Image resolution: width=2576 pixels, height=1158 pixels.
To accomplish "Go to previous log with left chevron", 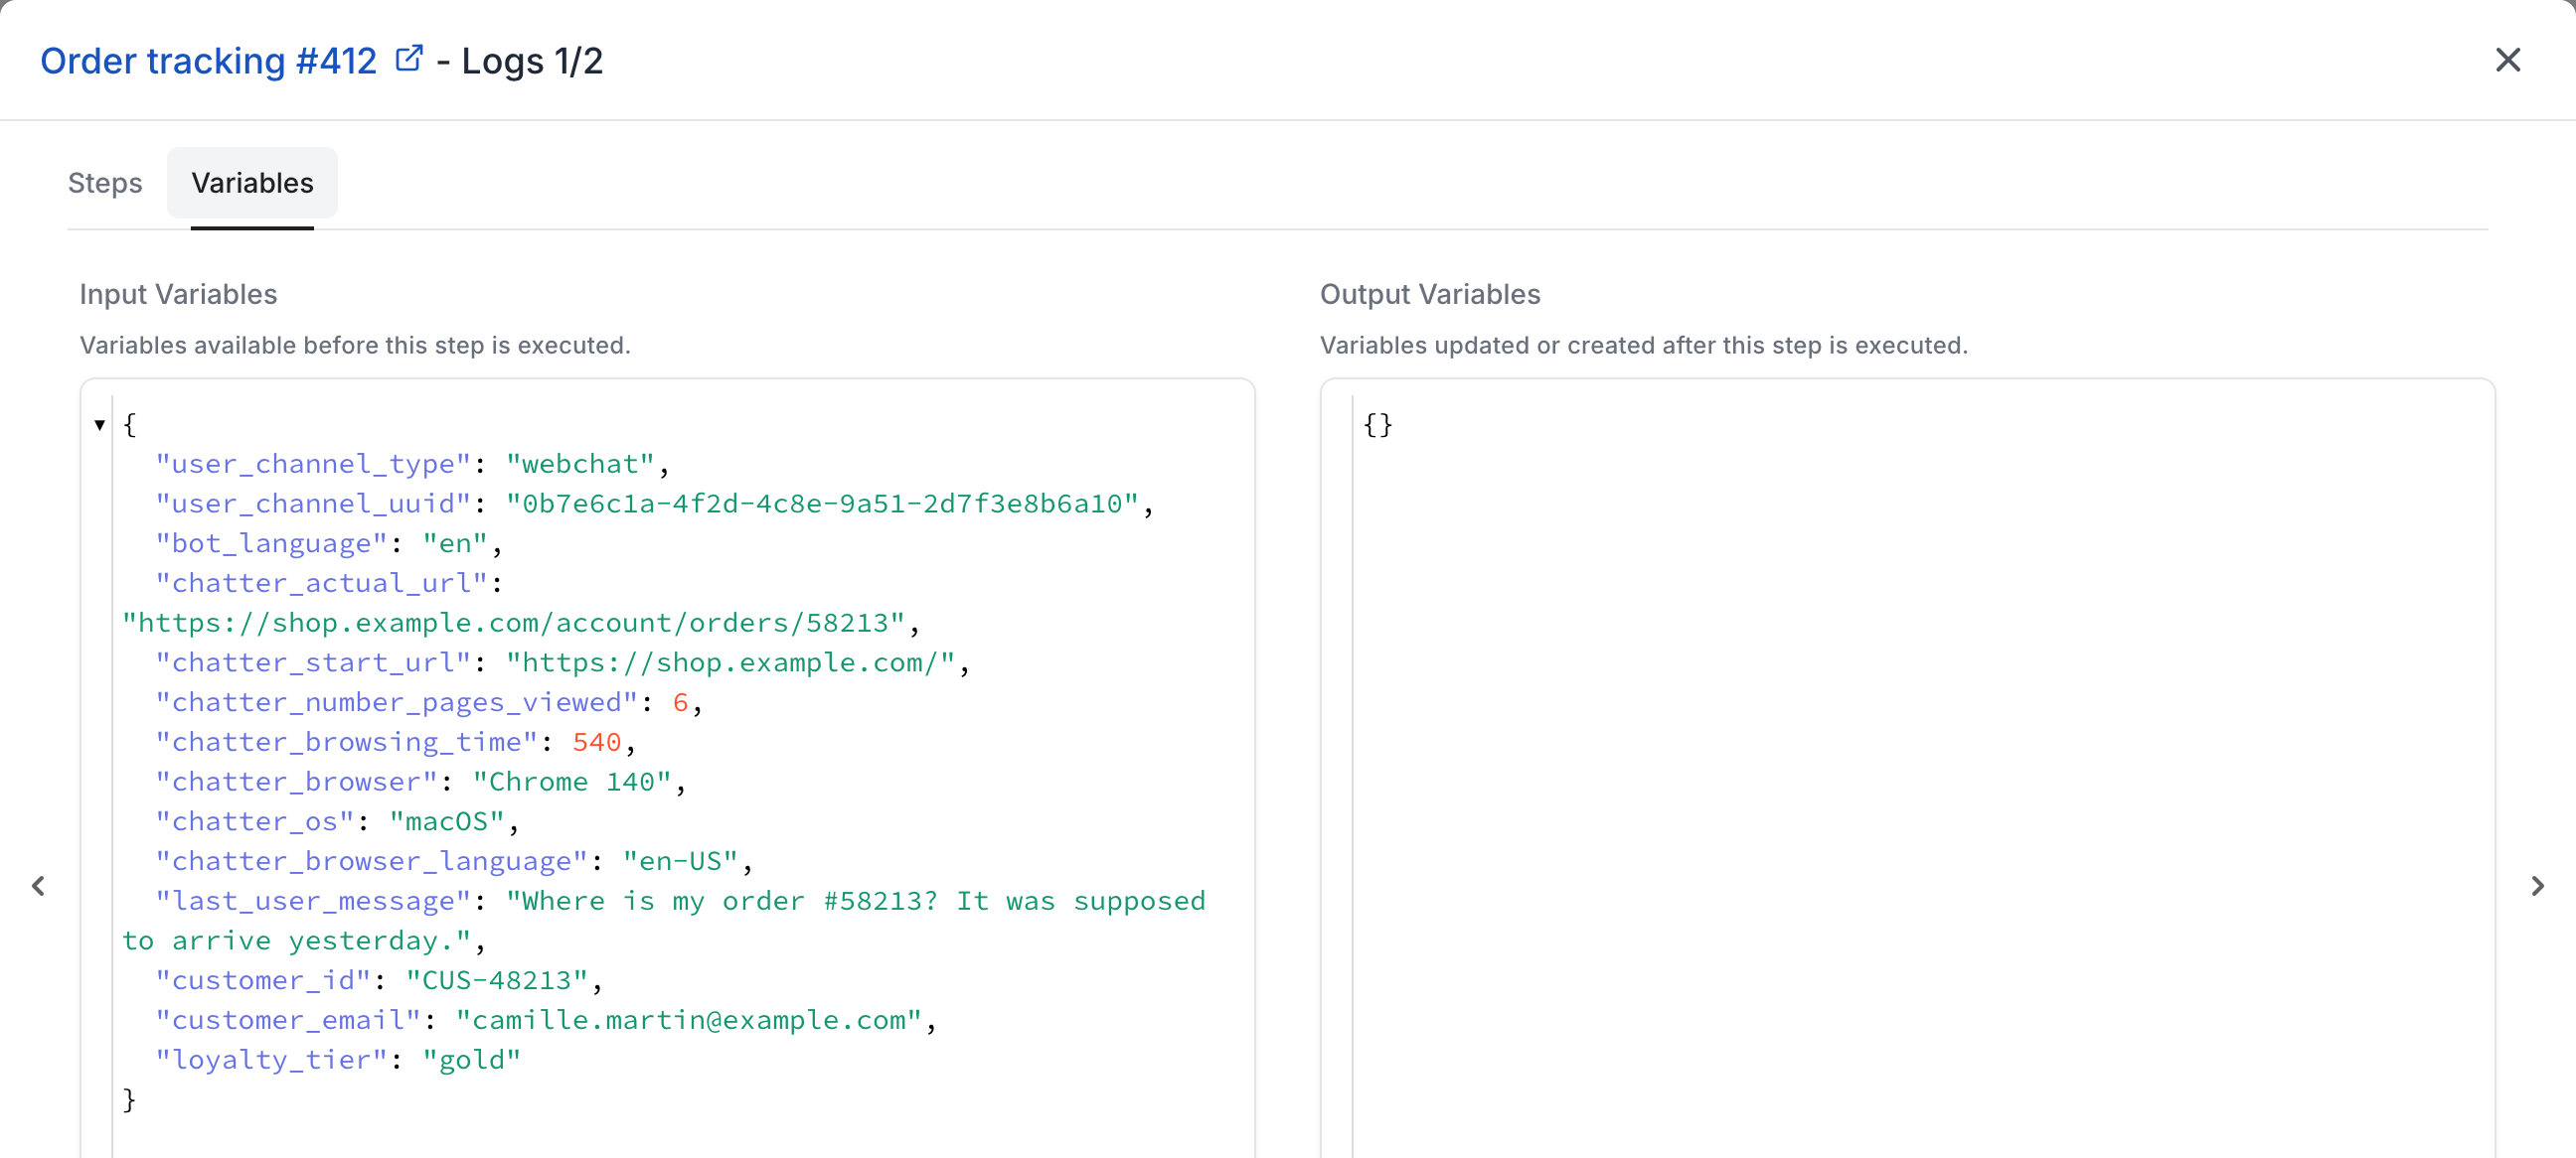I will (x=38, y=885).
